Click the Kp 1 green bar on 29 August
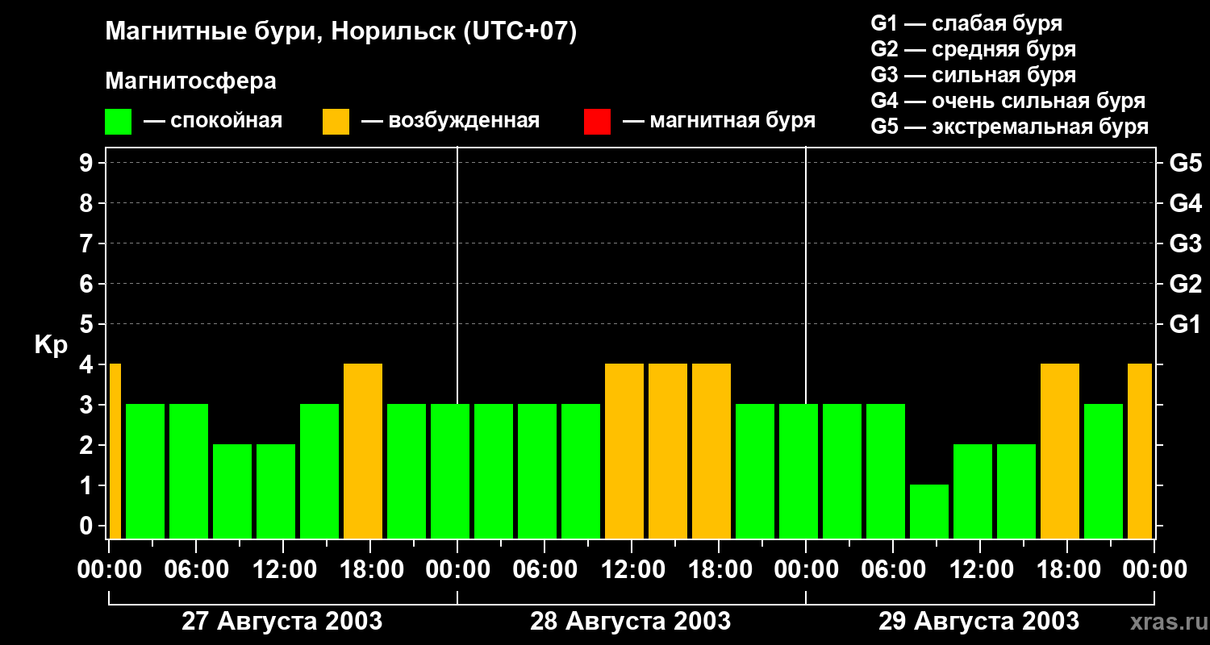The image size is (1210, 645). pos(929,511)
